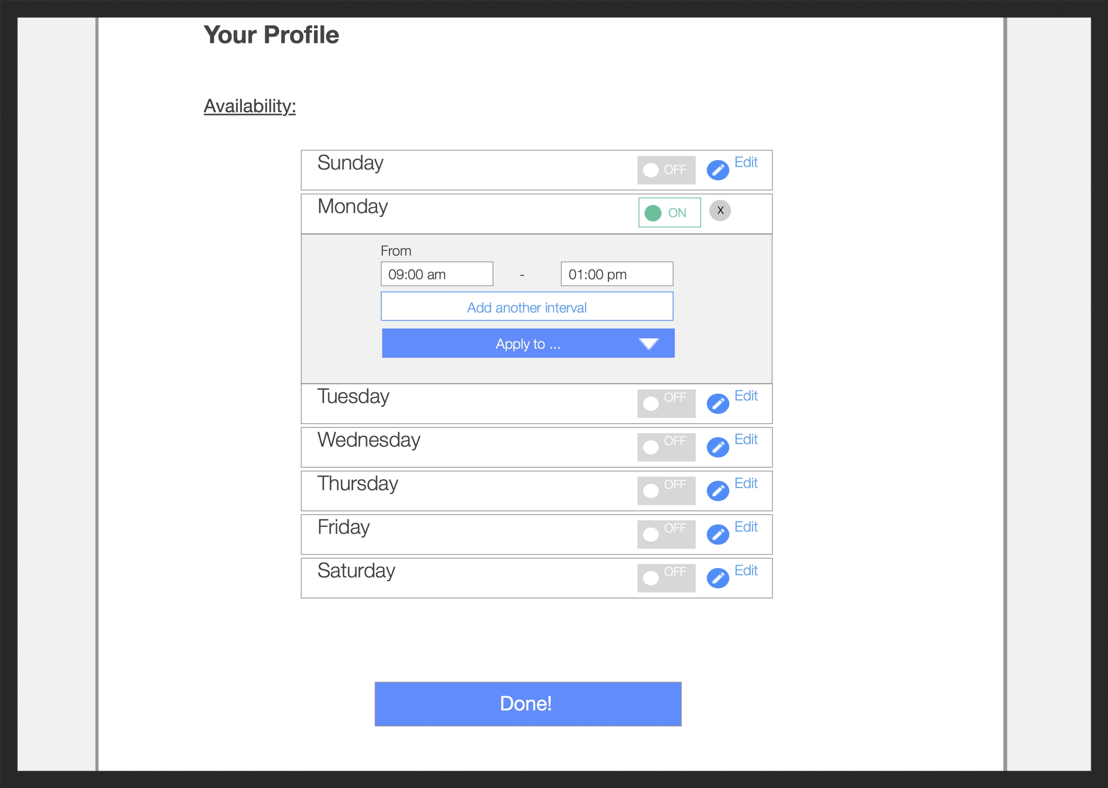
Task: Open the From time field dropdown
Action: [437, 274]
